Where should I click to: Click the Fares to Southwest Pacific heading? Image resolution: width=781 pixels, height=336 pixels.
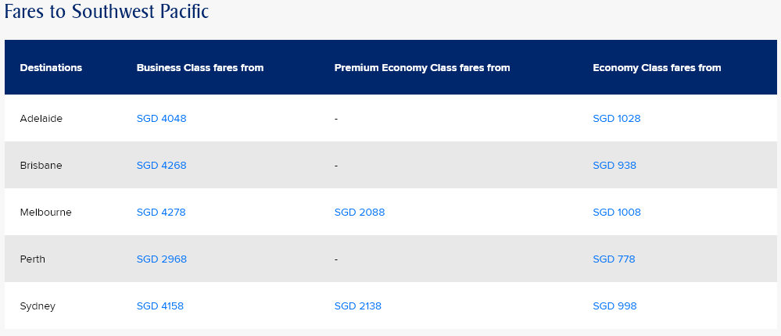106,13
